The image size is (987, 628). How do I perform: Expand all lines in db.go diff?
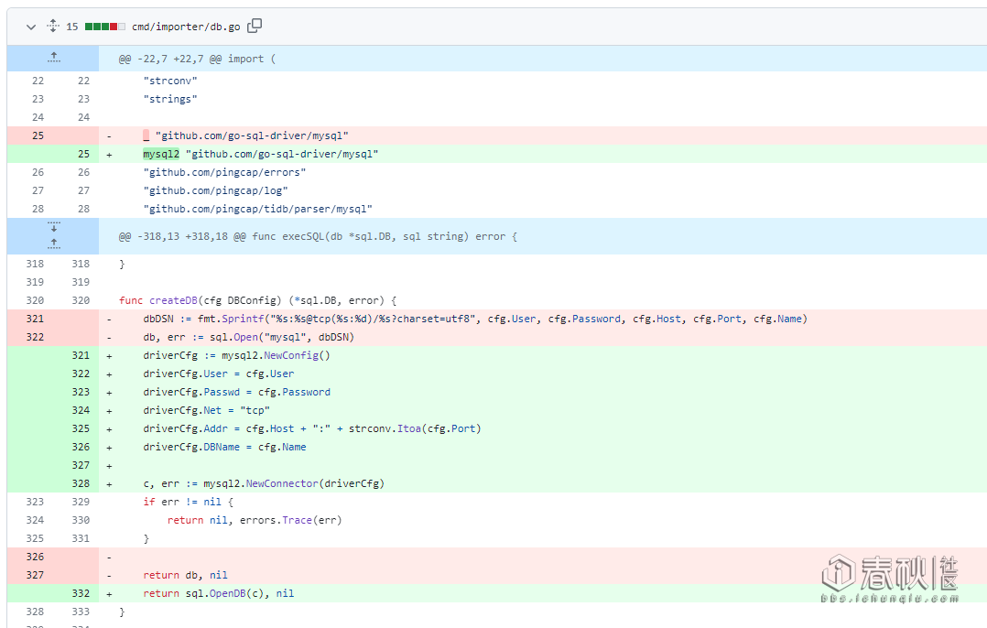[x=53, y=26]
